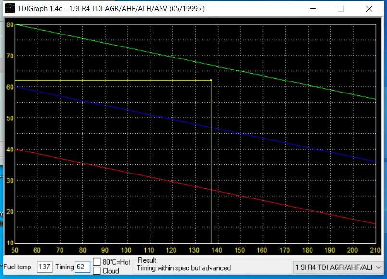Click the Fuel temp input field showing 137
387x279 pixels.
[45, 267]
